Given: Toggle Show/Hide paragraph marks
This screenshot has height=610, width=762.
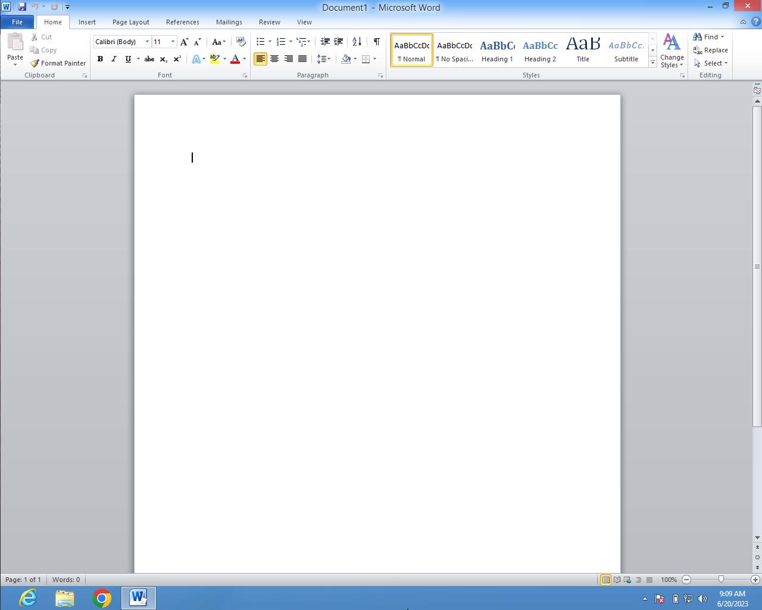Looking at the screenshot, I should [x=376, y=42].
